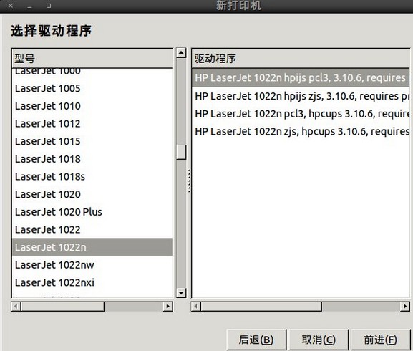Choose LaserJet 1022nw model

click(x=92, y=265)
